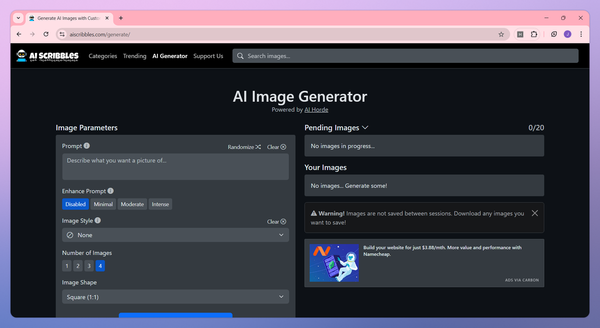
Task: Click into the Prompt description text area
Action: click(x=175, y=167)
